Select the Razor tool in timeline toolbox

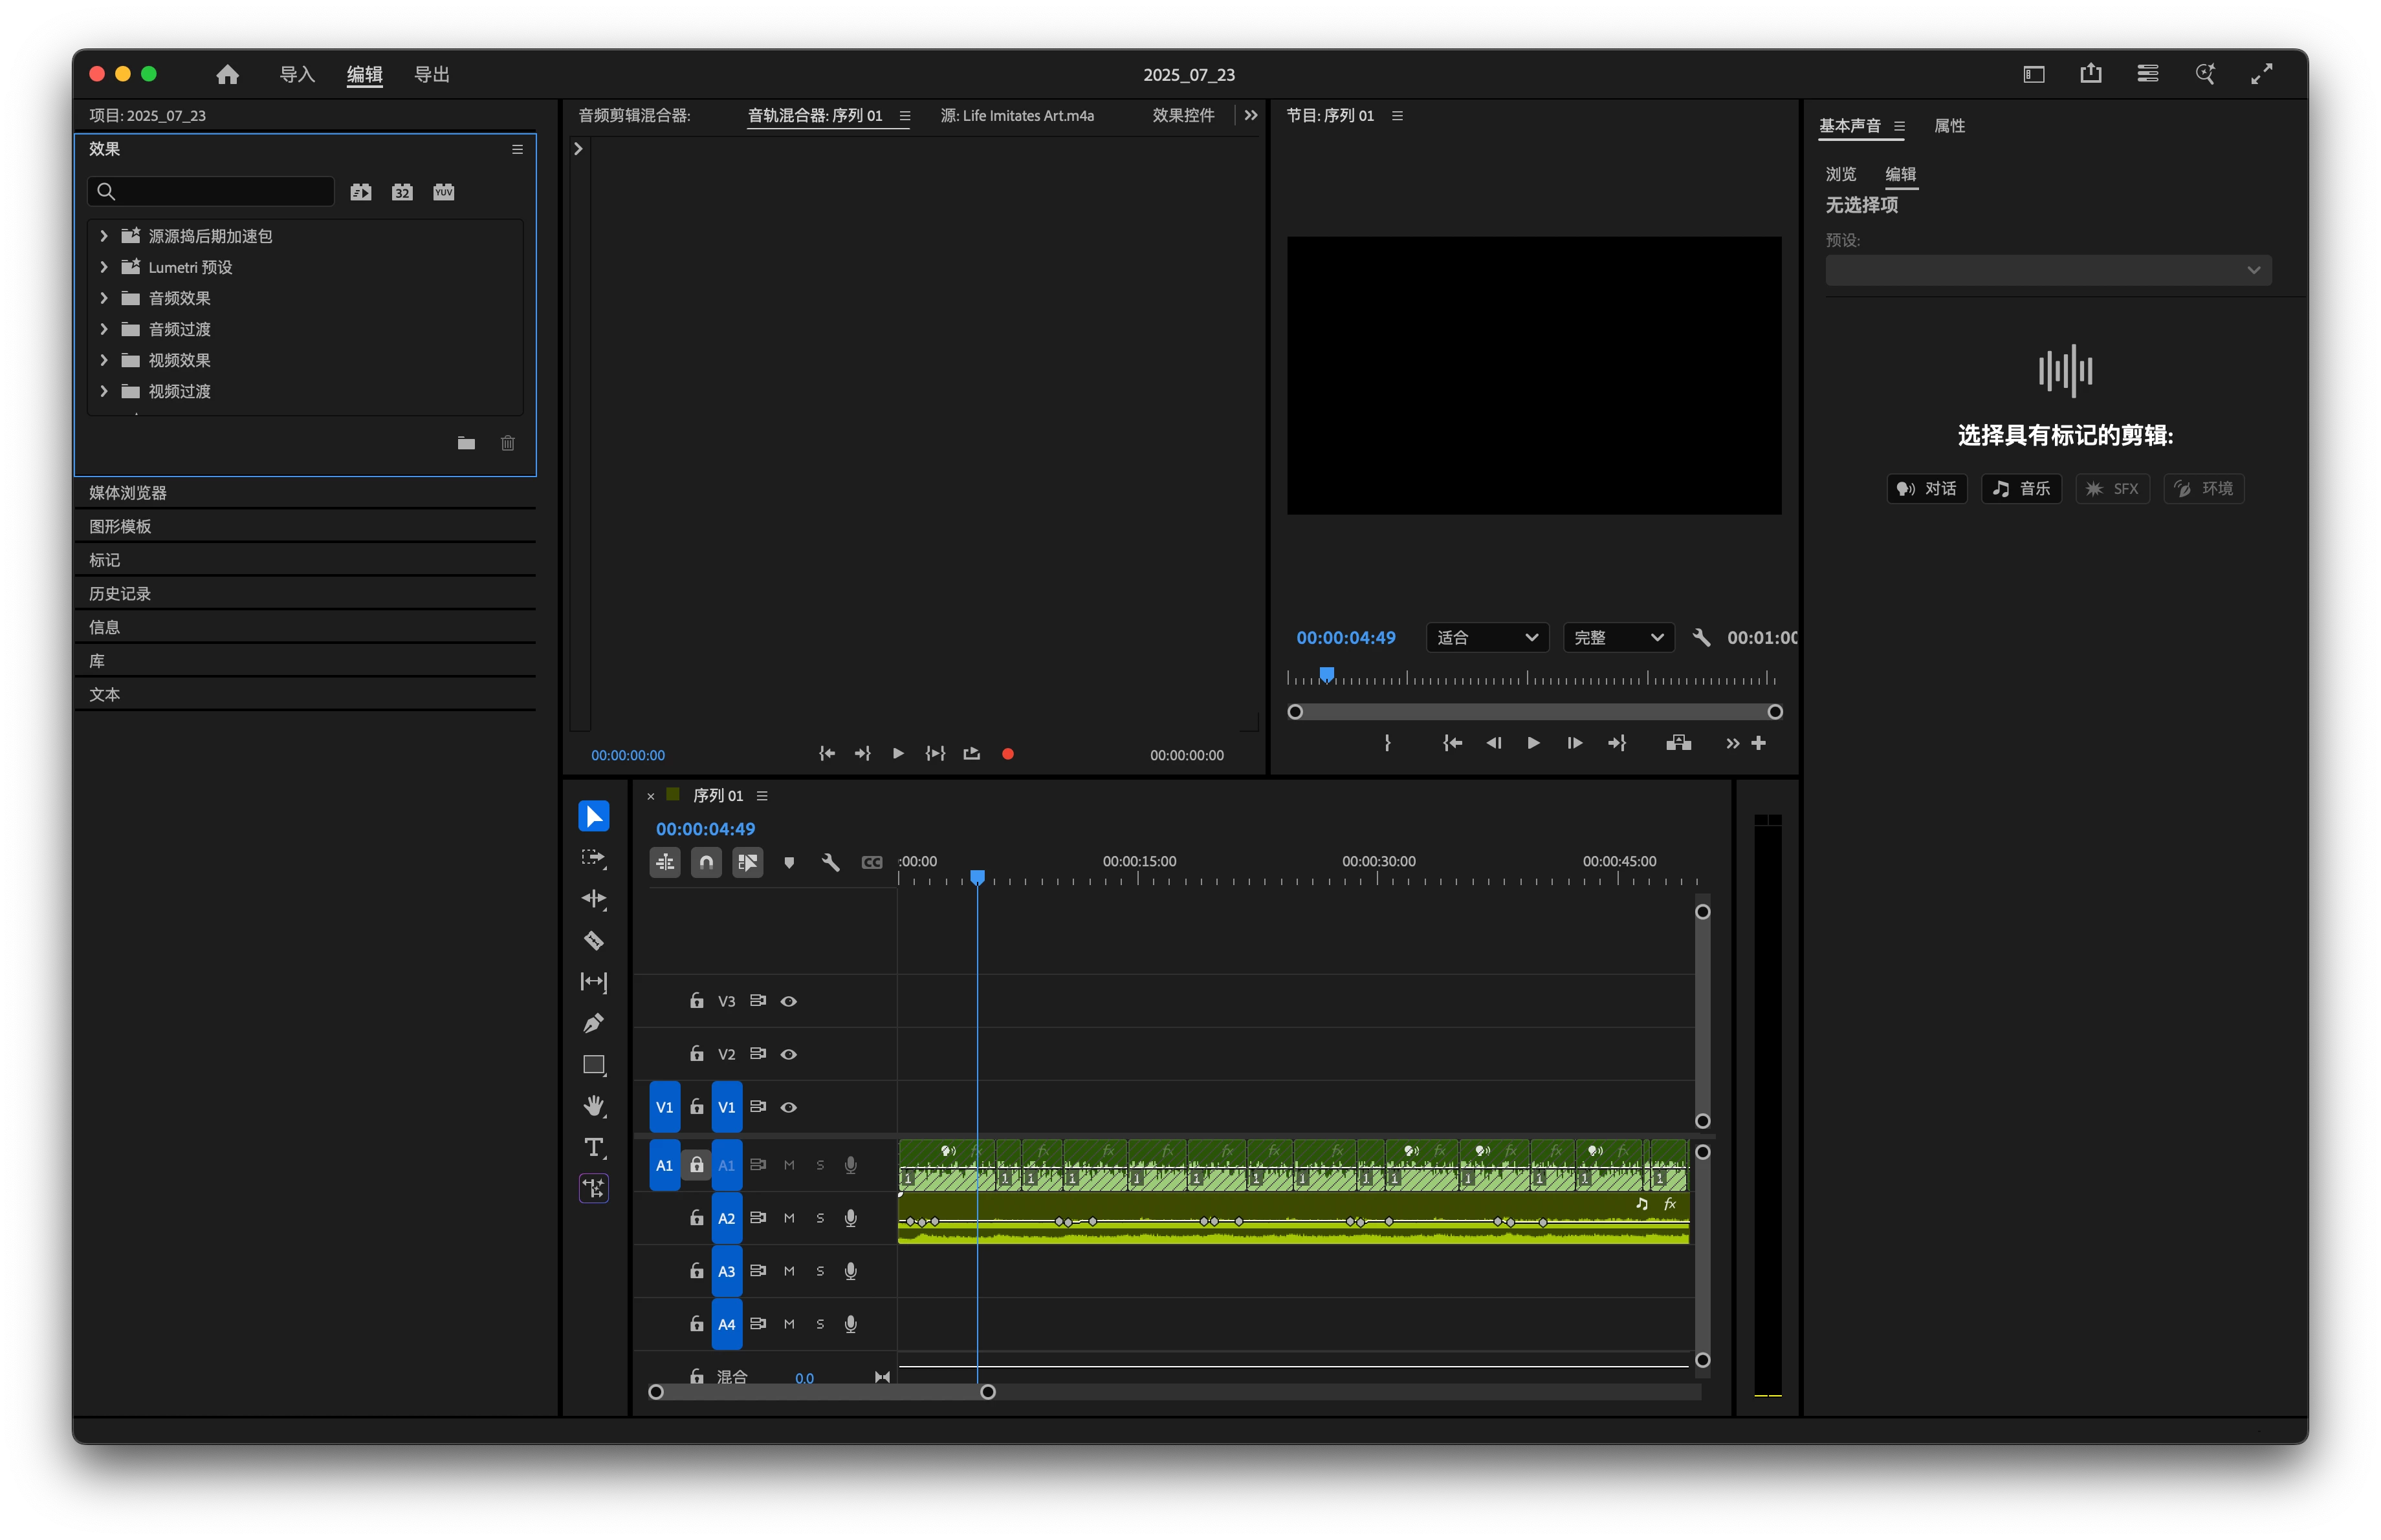tap(593, 941)
